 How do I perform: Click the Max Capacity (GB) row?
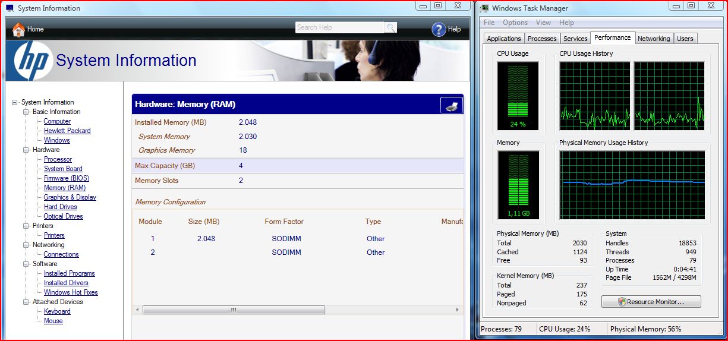298,166
